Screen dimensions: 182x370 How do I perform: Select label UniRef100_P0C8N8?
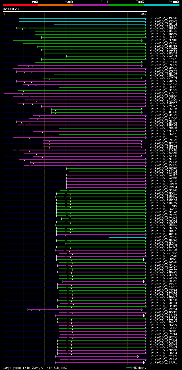[x=163, y=191]
